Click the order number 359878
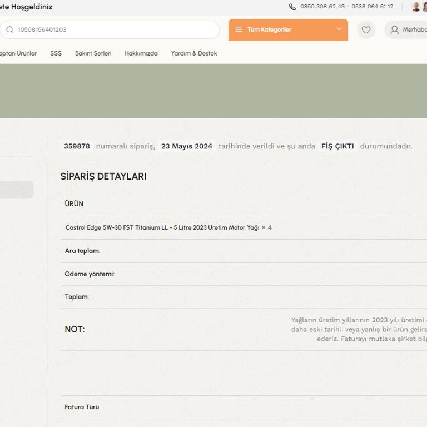 77,146
